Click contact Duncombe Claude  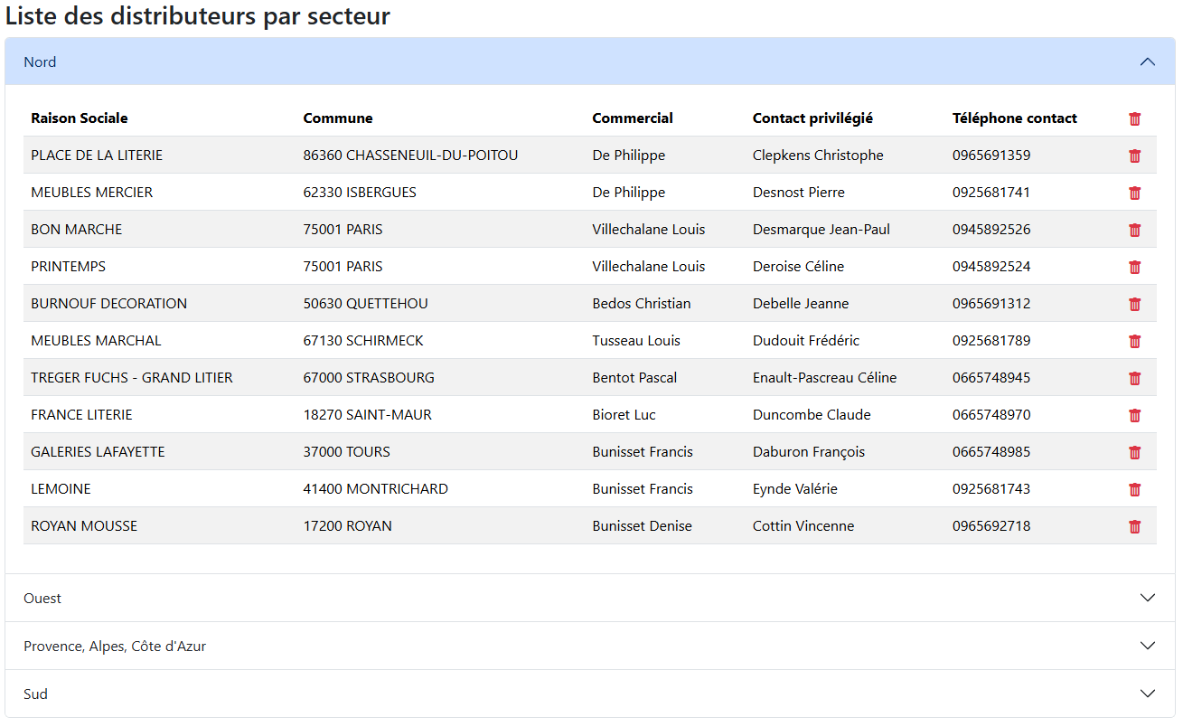pos(812,414)
